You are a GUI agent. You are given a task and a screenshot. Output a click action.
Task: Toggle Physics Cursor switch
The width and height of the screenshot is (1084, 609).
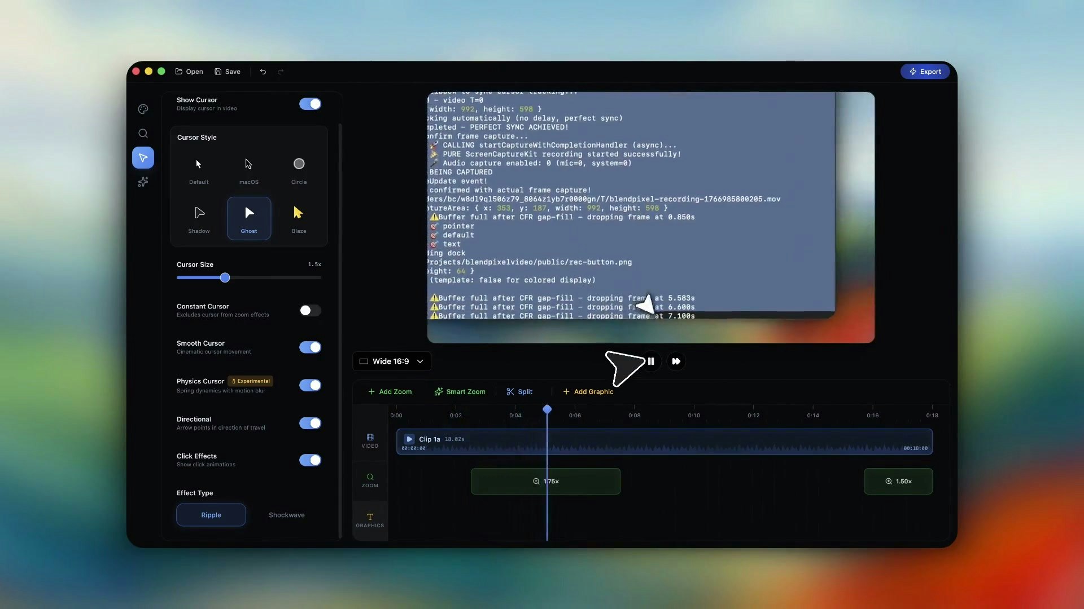[310, 385]
